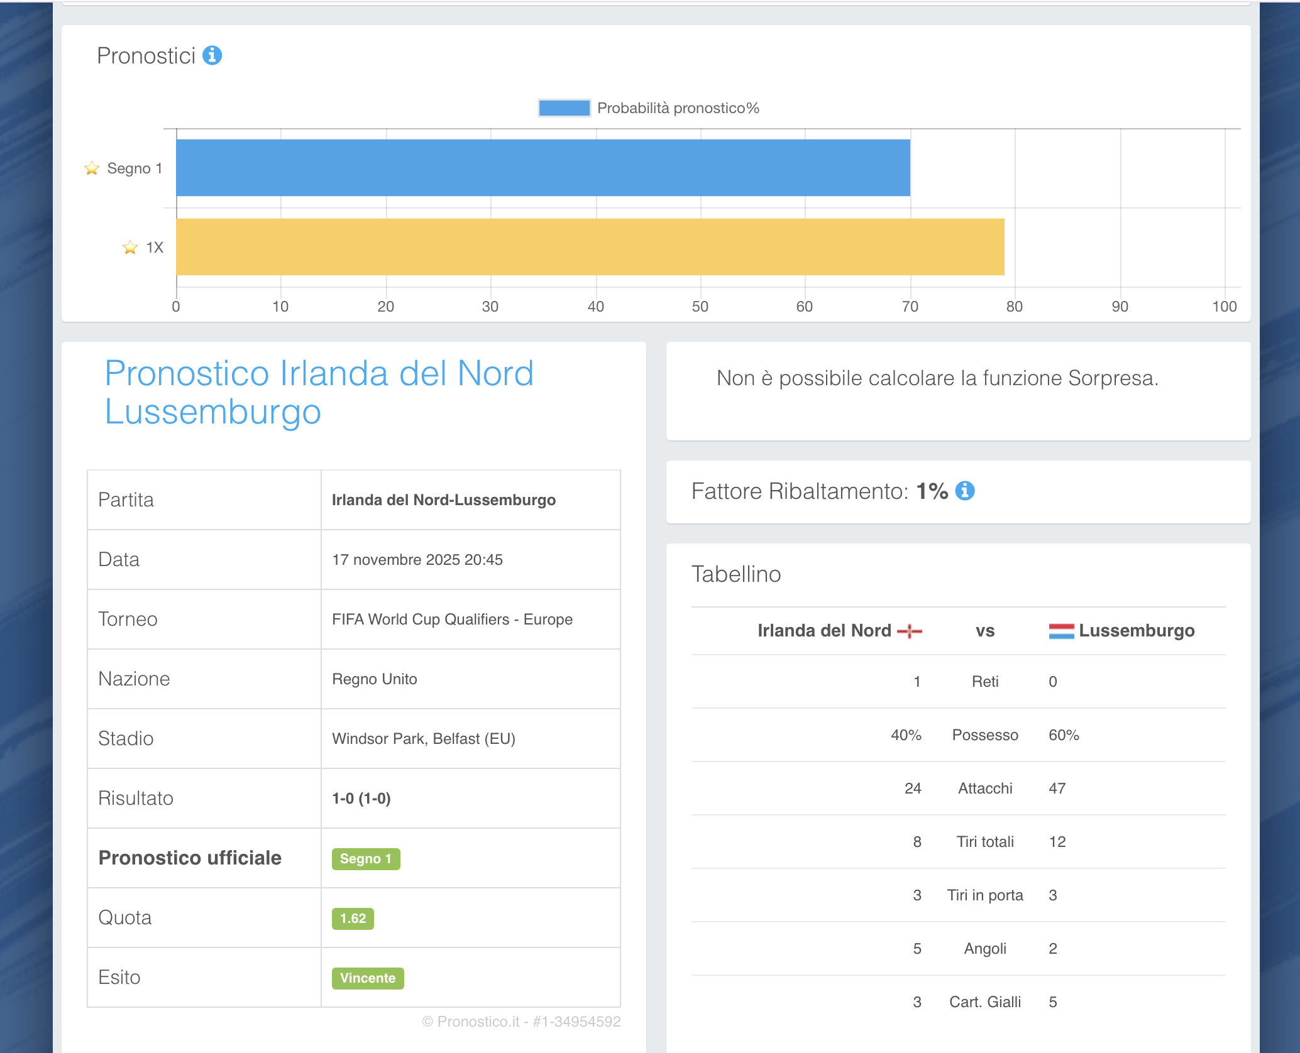Toggle the Probabilità pronostico legend swatch
Screen dimensions: 1300x1053
[564, 108]
